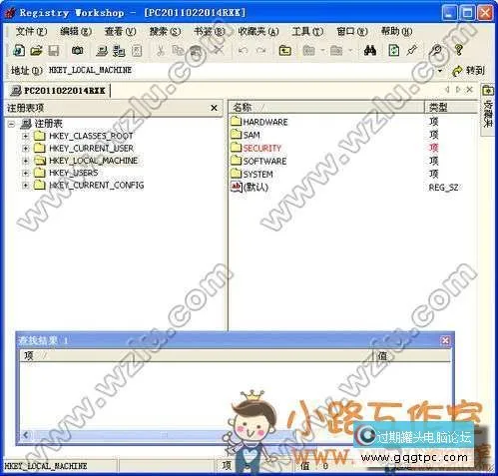Open the 搜索(S) menu
This screenshot has width=498, height=476.
[x=165, y=31]
